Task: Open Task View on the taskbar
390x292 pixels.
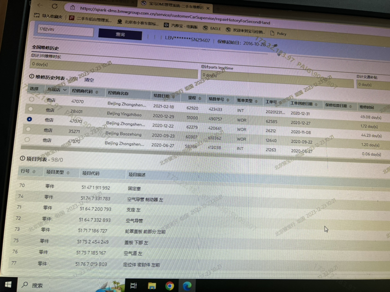Action: tap(134, 286)
